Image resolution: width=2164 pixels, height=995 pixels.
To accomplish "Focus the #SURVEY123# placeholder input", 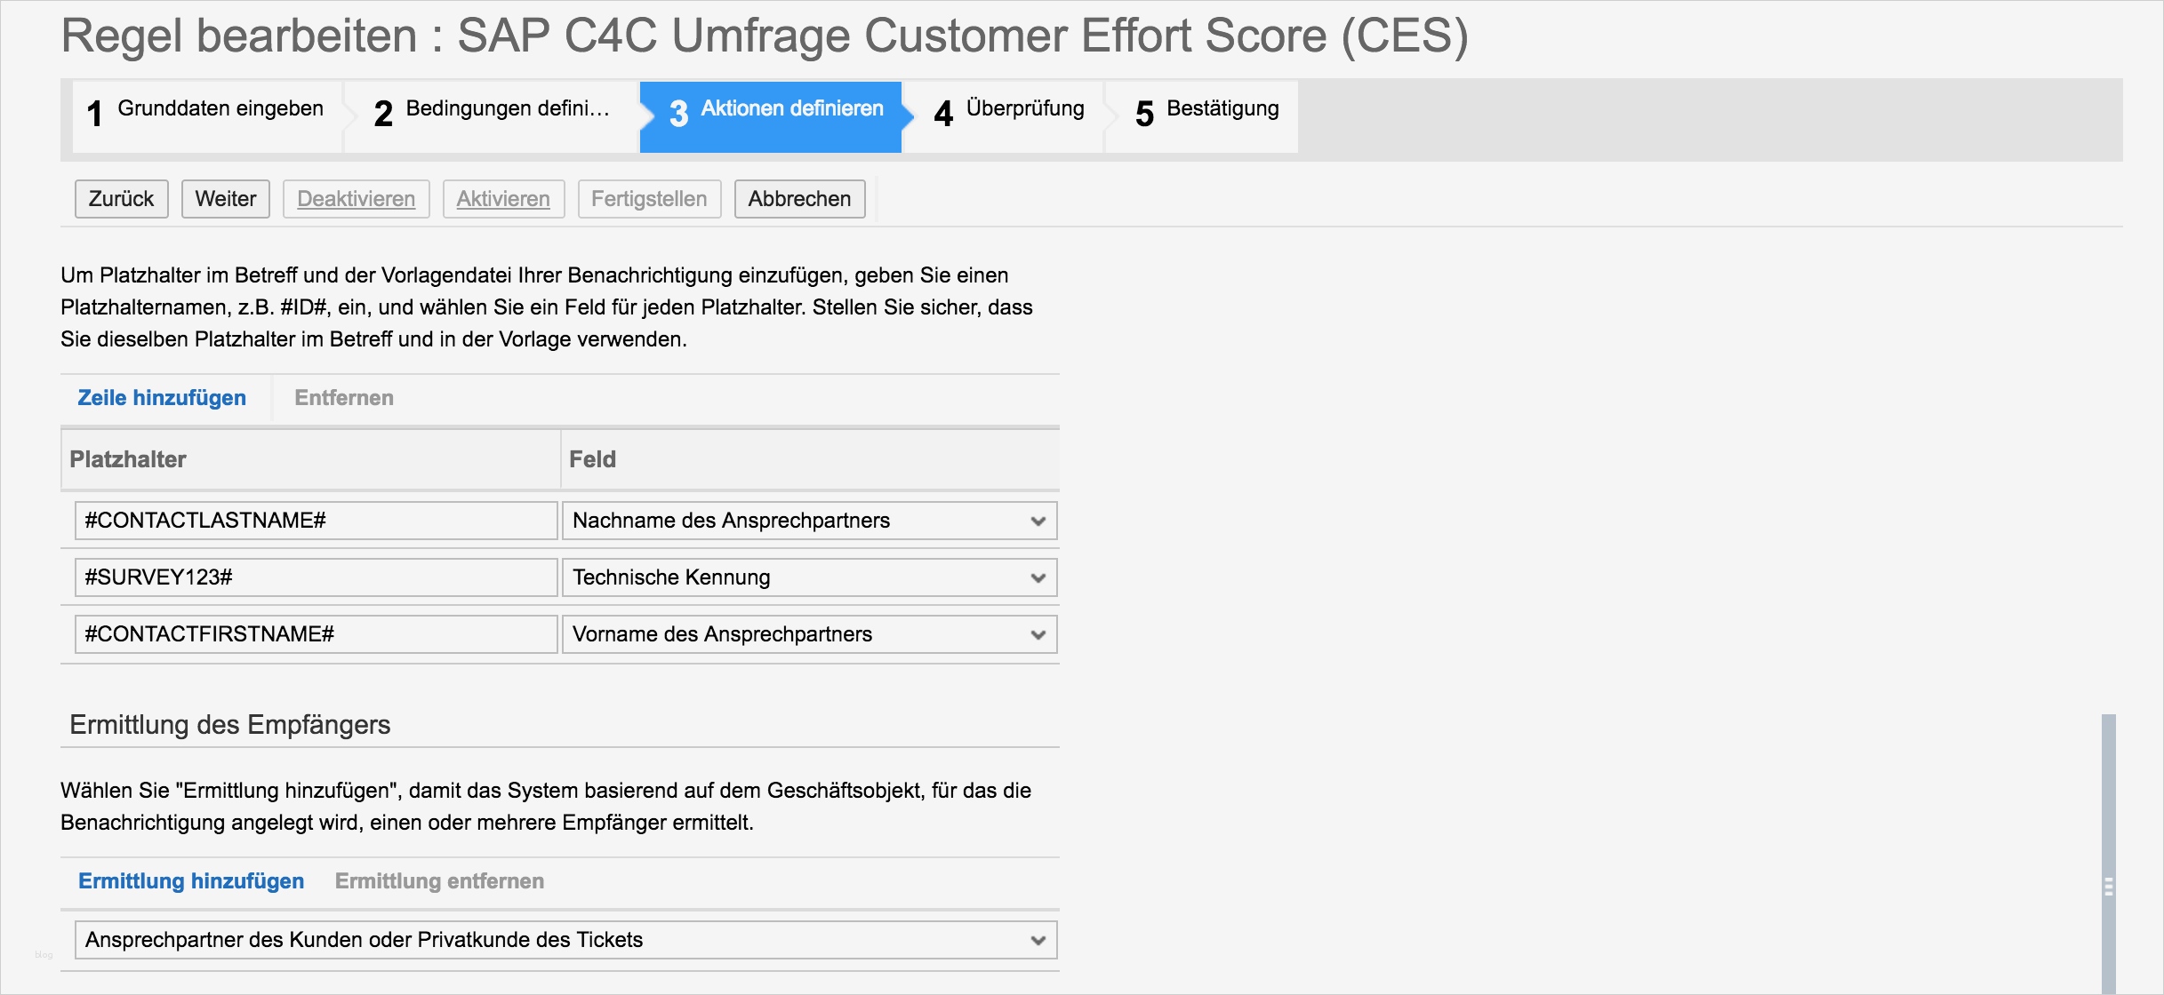I will 316,577.
